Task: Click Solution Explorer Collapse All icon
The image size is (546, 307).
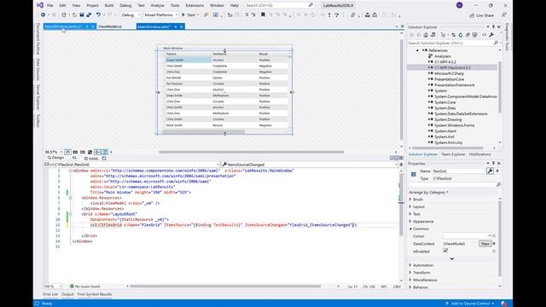Action: (x=468, y=35)
